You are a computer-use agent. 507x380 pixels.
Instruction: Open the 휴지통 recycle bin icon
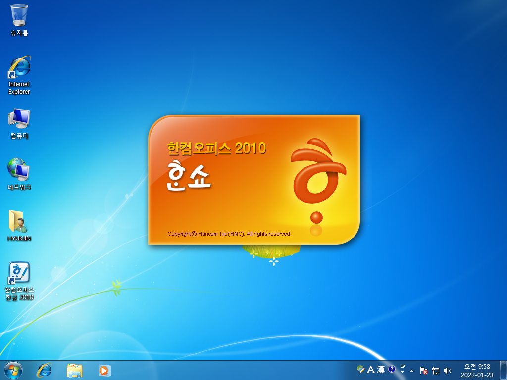click(x=19, y=20)
